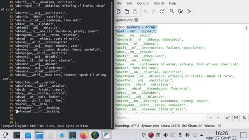Screen dimensions: 249x140
Task: Open the camera lens app in taskbar
Action: tap(95, 135)
